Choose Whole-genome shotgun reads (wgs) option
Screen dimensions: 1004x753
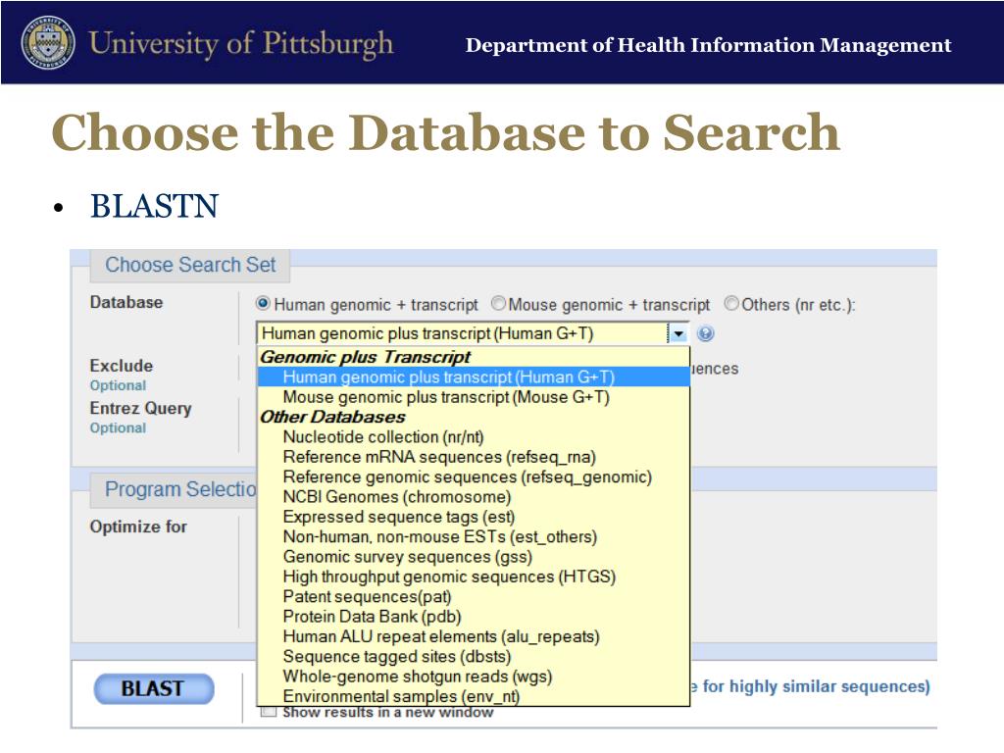[474, 677]
